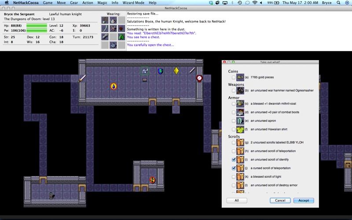The image size is (352, 220).
Task: Click the dwarvish mithril-coat icon
Action: (x=240, y=104)
